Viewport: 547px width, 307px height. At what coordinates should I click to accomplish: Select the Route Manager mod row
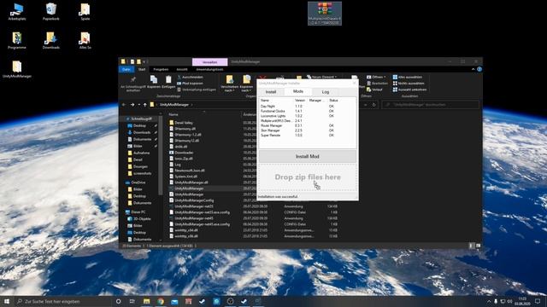tap(307, 125)
